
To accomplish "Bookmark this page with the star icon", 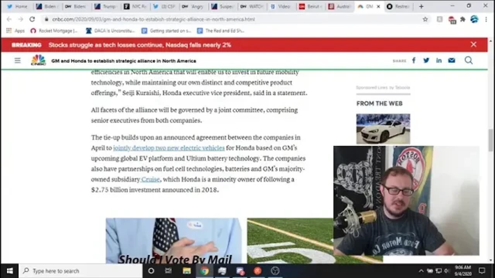I will coord(425,19).
